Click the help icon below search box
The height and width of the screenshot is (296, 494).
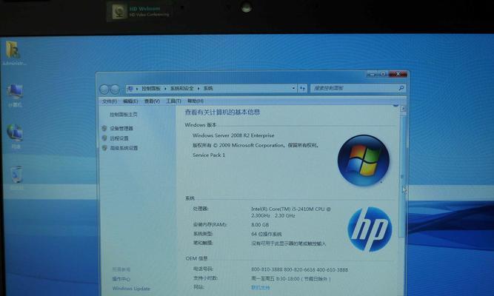(x=395, y=105)
